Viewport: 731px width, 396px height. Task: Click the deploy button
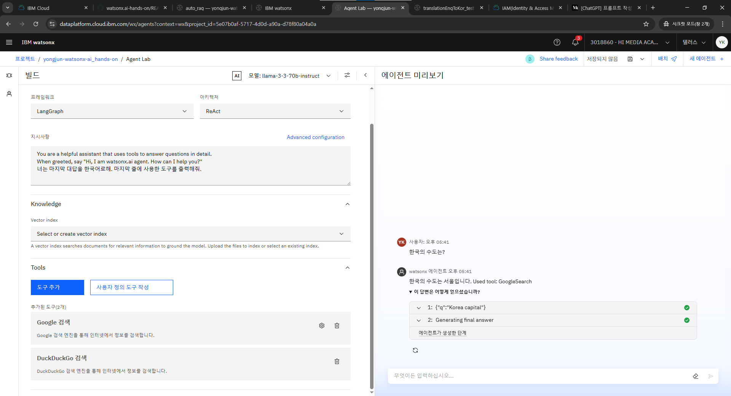(x=667, y=59)
